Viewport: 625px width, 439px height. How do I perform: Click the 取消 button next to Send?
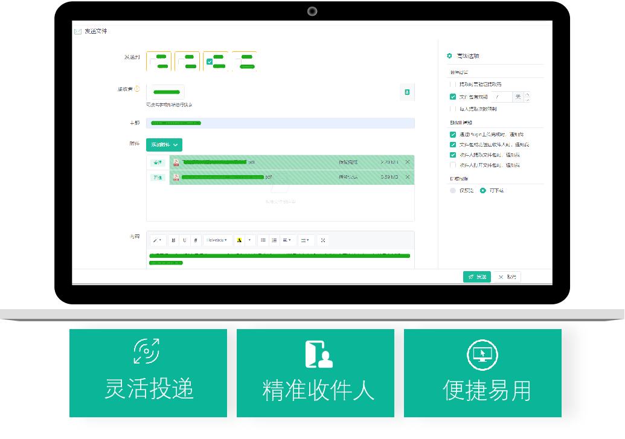click(508, 277)
